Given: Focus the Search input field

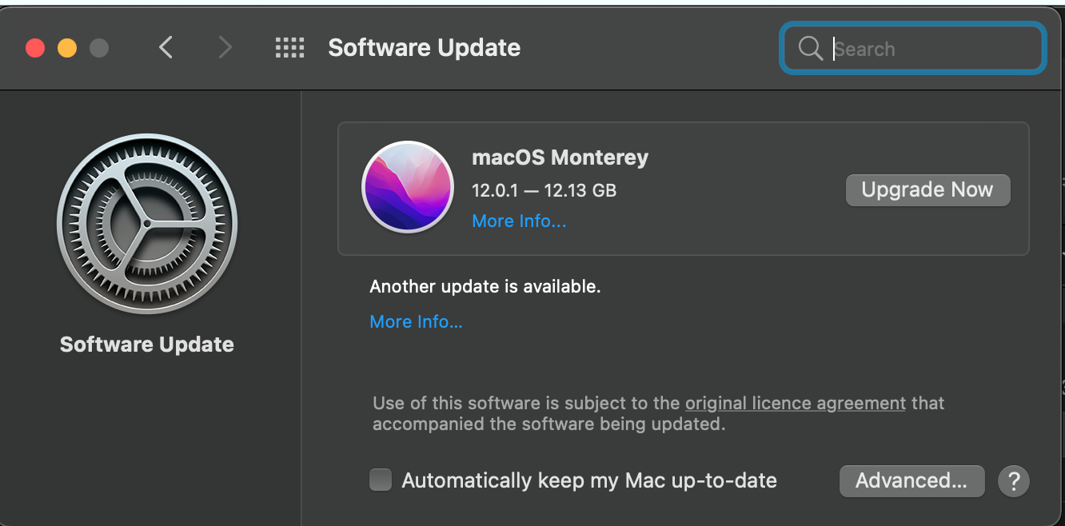Looking at the screenshot, I should click(912, 49).
